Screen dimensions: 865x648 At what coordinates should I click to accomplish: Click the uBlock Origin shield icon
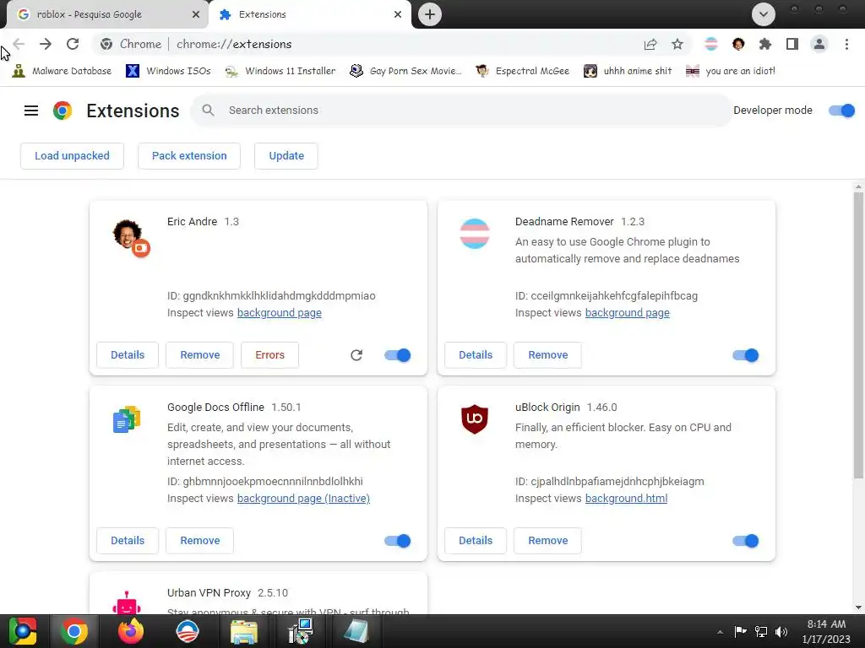475,418
